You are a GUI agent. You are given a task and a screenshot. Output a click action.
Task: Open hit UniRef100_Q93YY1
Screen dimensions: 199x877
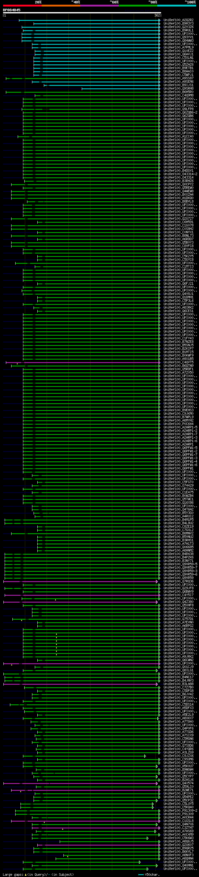point(178,37)
